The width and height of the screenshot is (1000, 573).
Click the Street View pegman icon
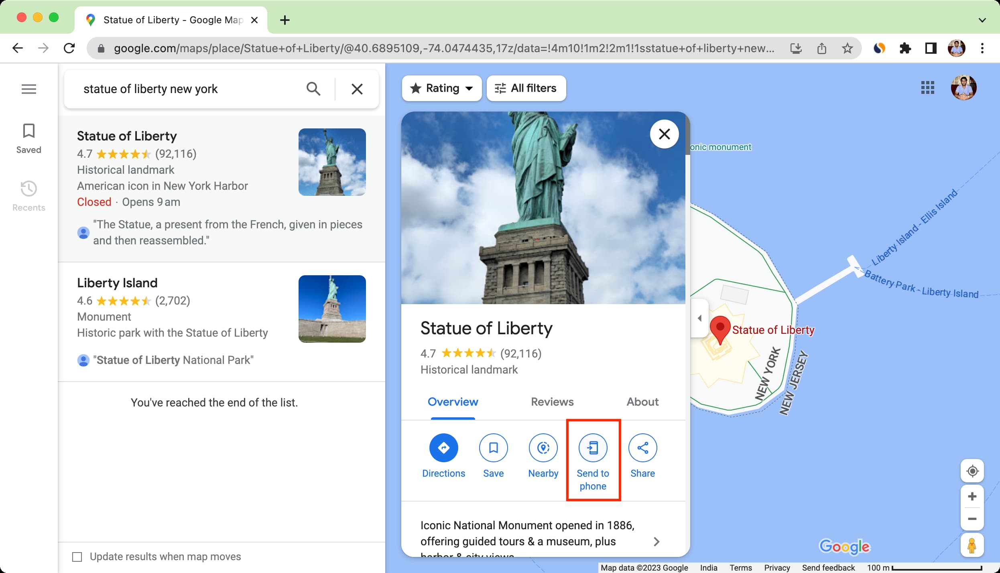[x=972, y=545]
